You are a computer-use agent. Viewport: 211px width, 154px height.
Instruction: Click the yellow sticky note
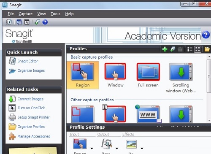[33, 151]
